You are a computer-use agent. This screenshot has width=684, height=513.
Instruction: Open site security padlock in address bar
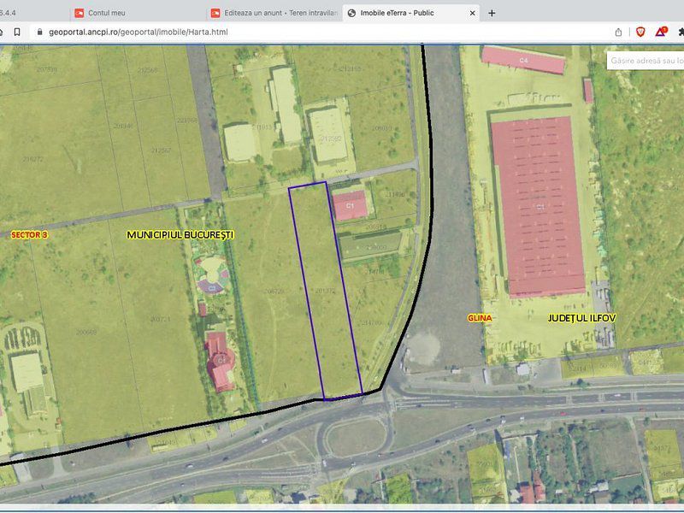click(41, 32)
